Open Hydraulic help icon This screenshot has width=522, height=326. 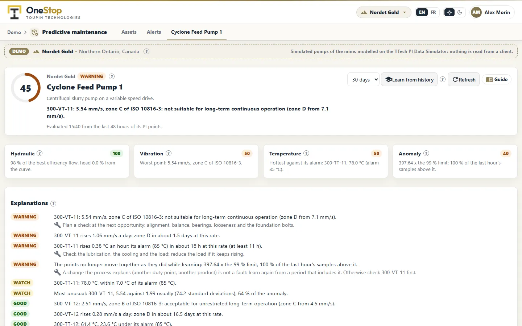click(x=40, y=153)
